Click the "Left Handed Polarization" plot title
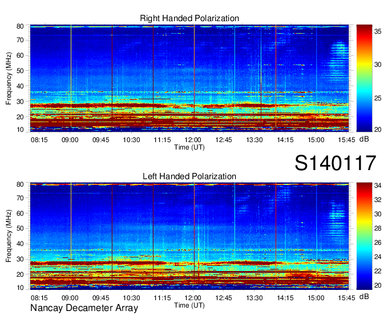Screen dimensions: 388x315 click(x=189, y=176)
